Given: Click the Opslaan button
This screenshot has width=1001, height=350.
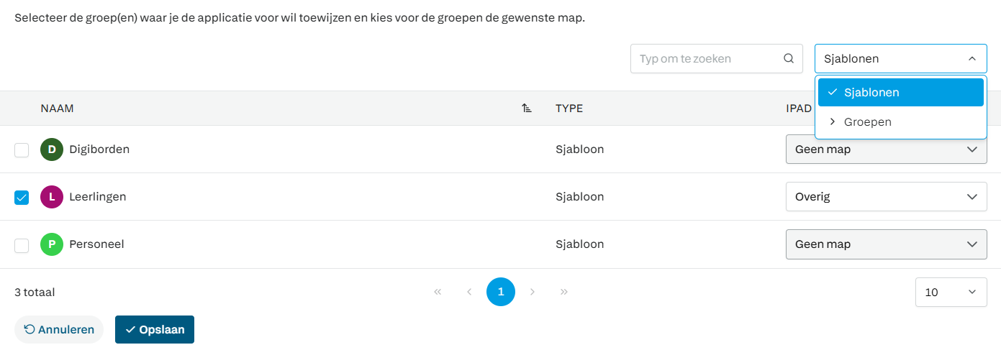Looking at the screenshot, I should tap(155, 330).
